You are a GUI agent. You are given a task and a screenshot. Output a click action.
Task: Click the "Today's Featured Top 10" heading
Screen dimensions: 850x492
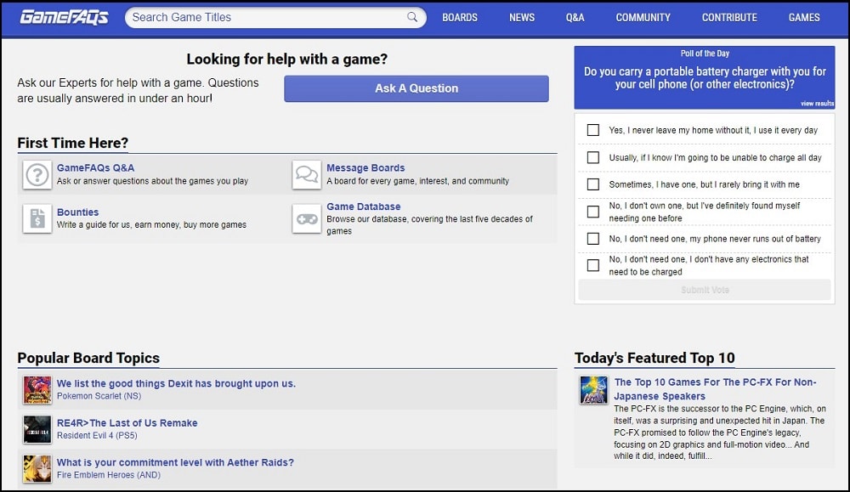point(654,358)
